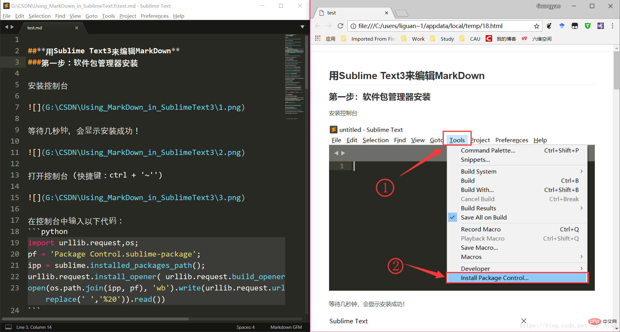Click the blue bird extension icon
This screenshot has width=620, height=332.
[562, 26]
